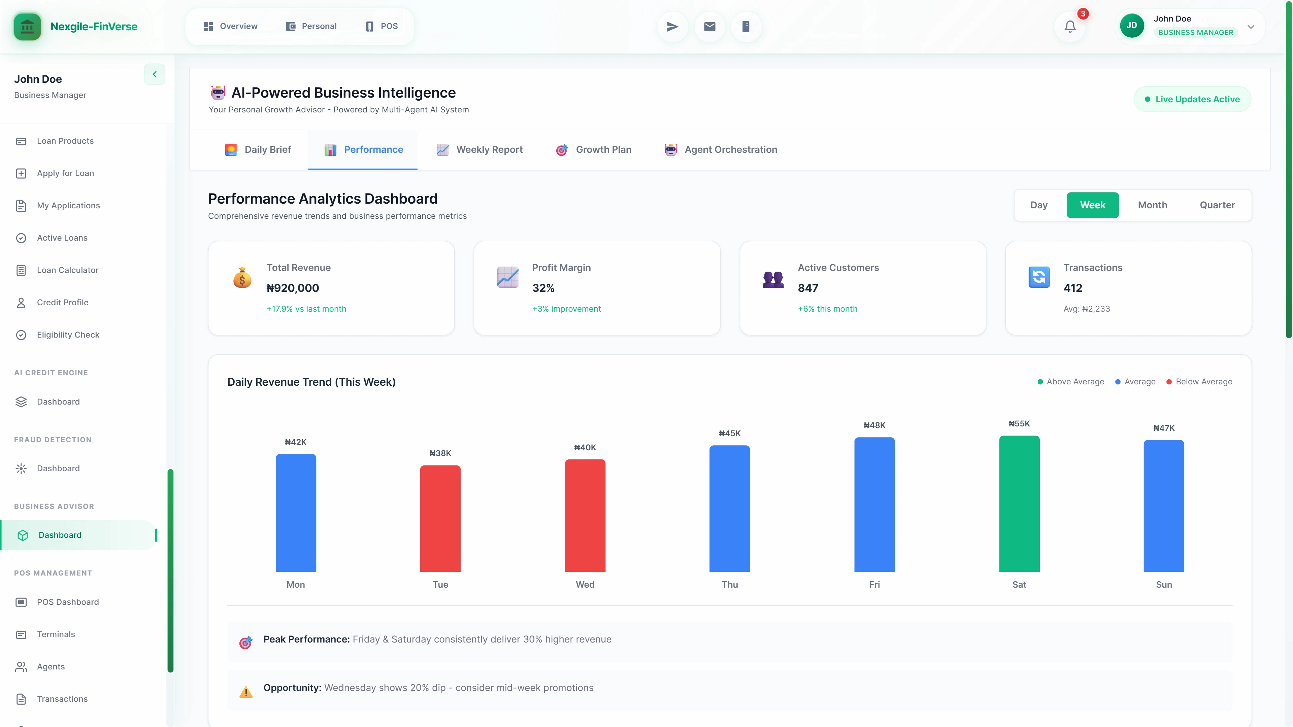Select the Day period toggle
The image size is (1293, 727).
coord(1039,205)
